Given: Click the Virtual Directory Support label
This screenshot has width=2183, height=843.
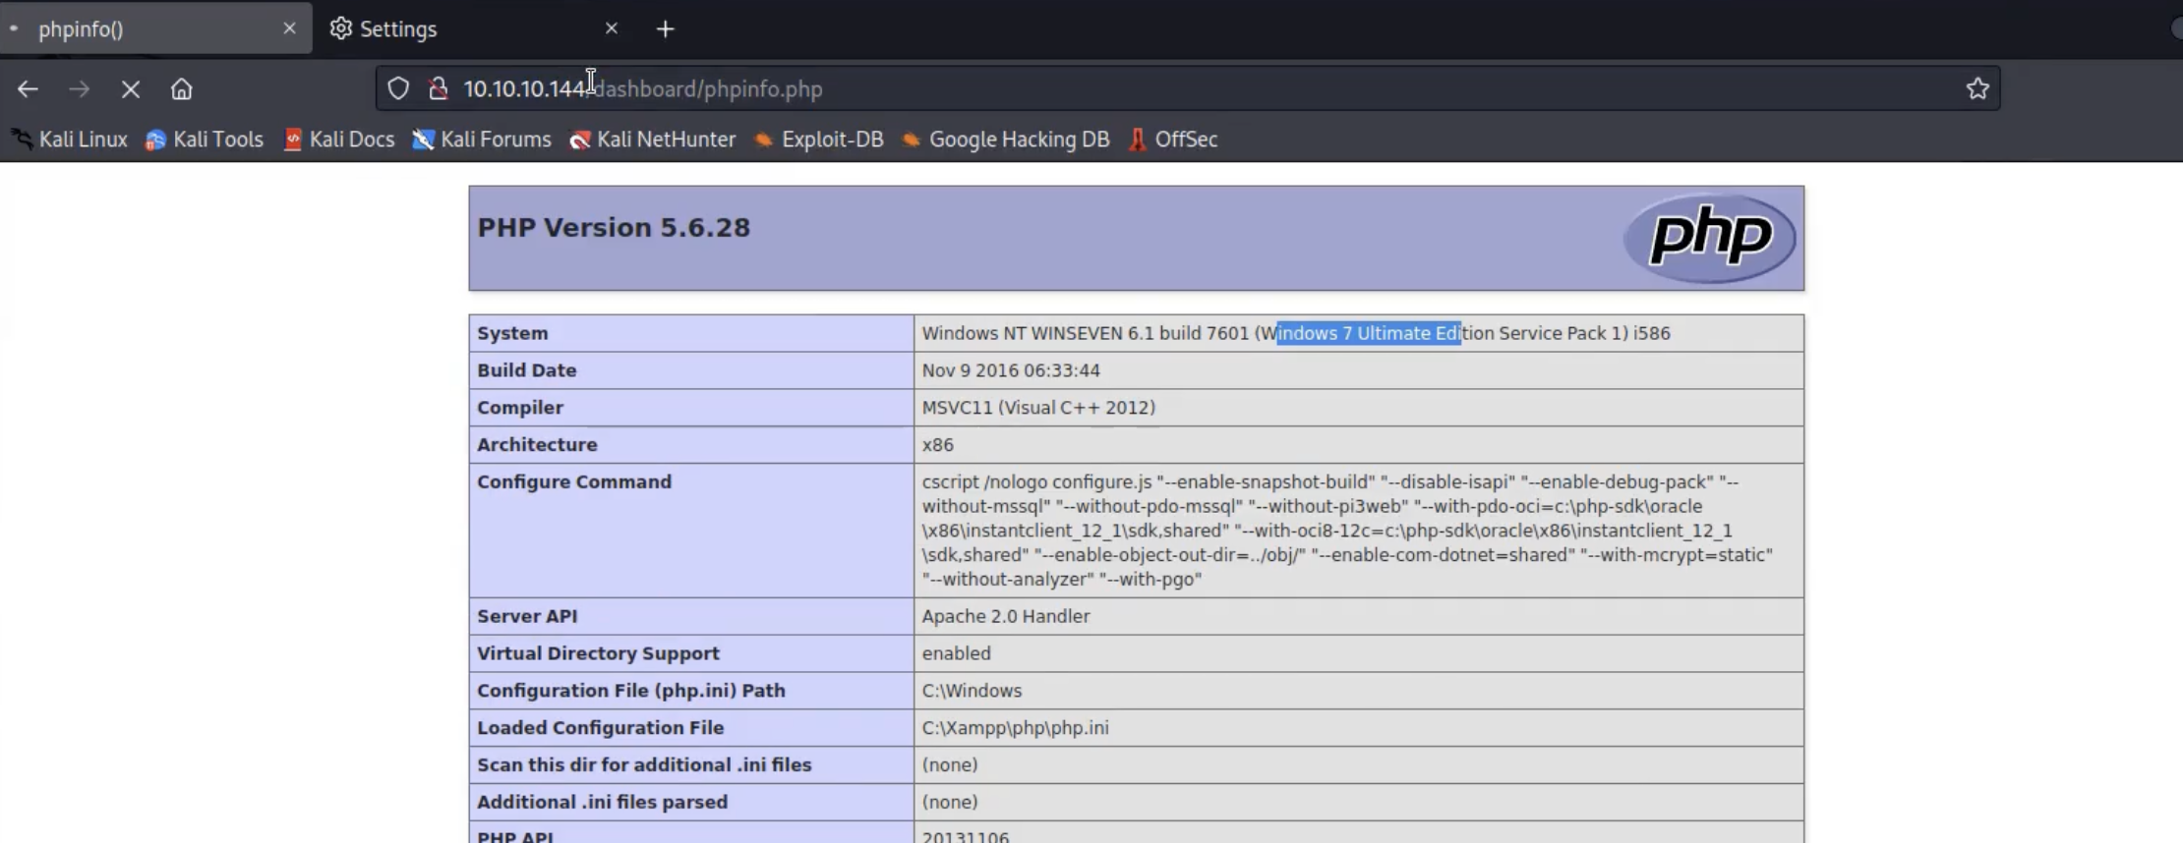Looking at the screenshot, I should pyautogui.click(x=598, y=653).
